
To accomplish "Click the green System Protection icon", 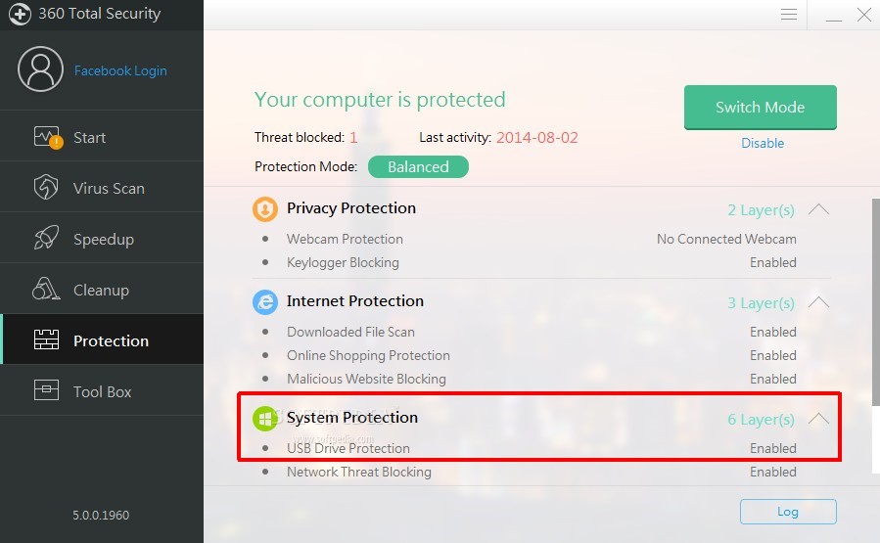I will 265,419.
